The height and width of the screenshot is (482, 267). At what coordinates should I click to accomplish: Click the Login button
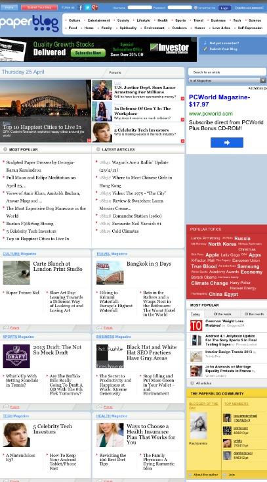click(x=224, y=8)
